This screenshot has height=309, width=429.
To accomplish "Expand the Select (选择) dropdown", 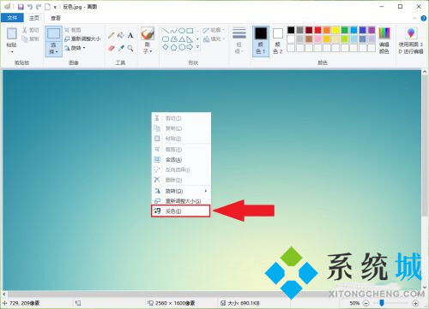I will [x=53, y=49].
